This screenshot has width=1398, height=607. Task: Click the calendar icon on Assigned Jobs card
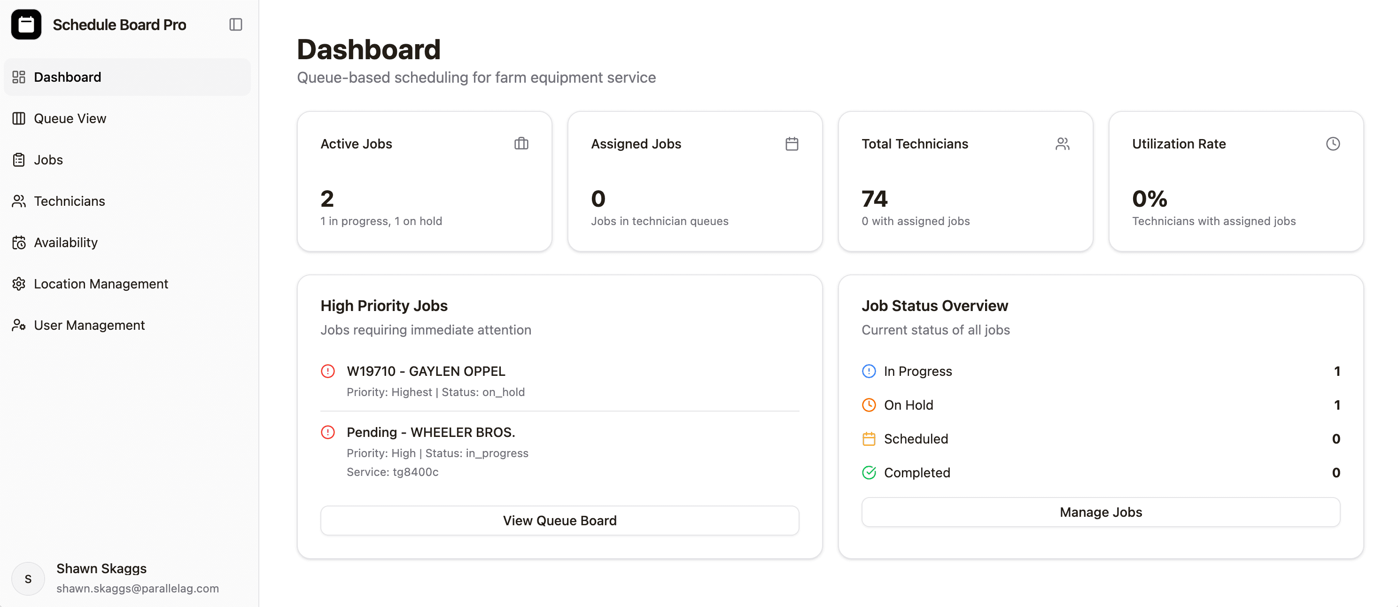(792, 144)
